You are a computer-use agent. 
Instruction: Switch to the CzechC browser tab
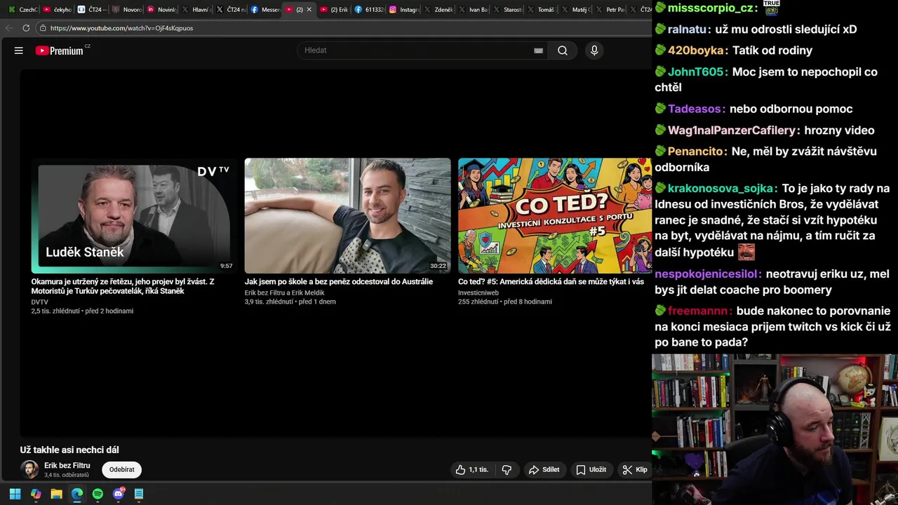click(x=22, y=10)
